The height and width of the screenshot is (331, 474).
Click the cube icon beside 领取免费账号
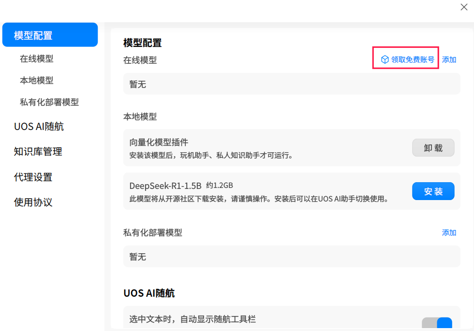click(x=385, y=59)
